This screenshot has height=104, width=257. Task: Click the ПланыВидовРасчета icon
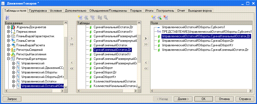pos(13,45)
